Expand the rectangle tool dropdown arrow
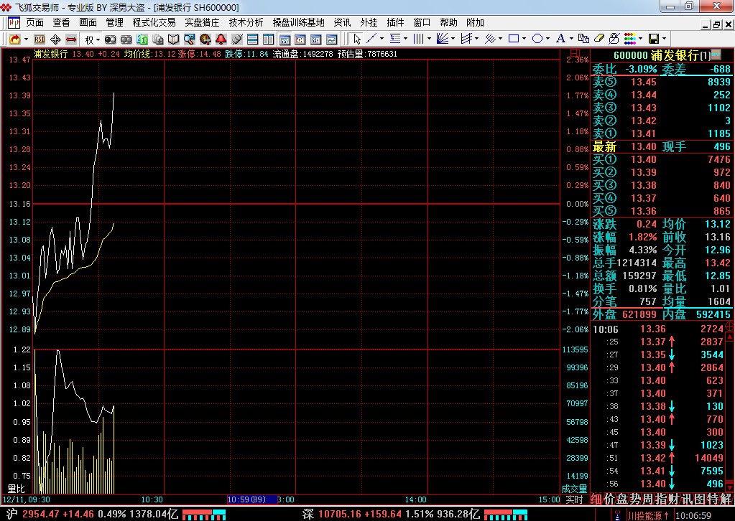This screenshot has width=735, height=521. pyautogui.click(x=524, y=38)
